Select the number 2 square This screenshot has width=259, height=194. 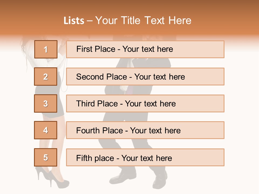[x=46, y=77]
